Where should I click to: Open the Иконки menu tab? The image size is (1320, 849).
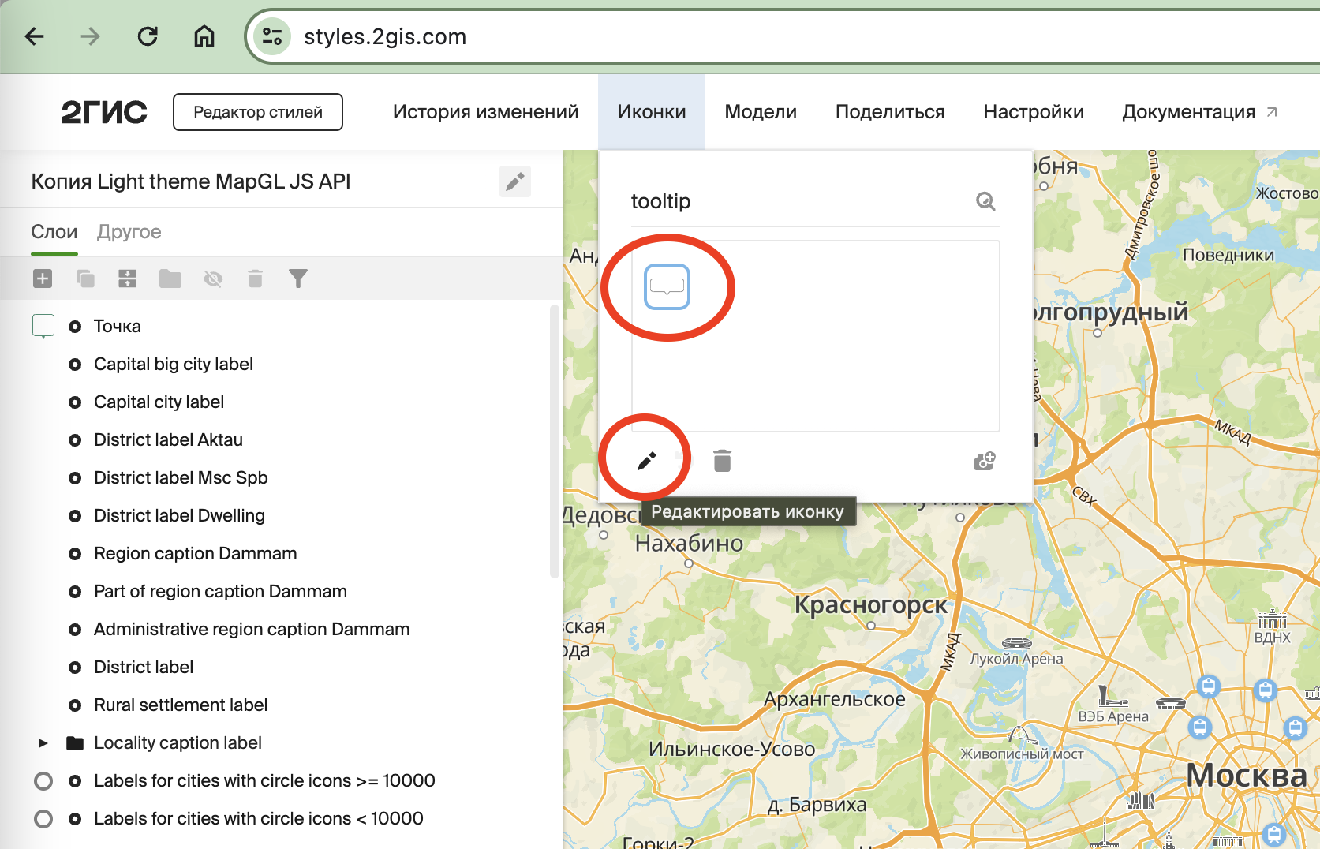[652, 112]
